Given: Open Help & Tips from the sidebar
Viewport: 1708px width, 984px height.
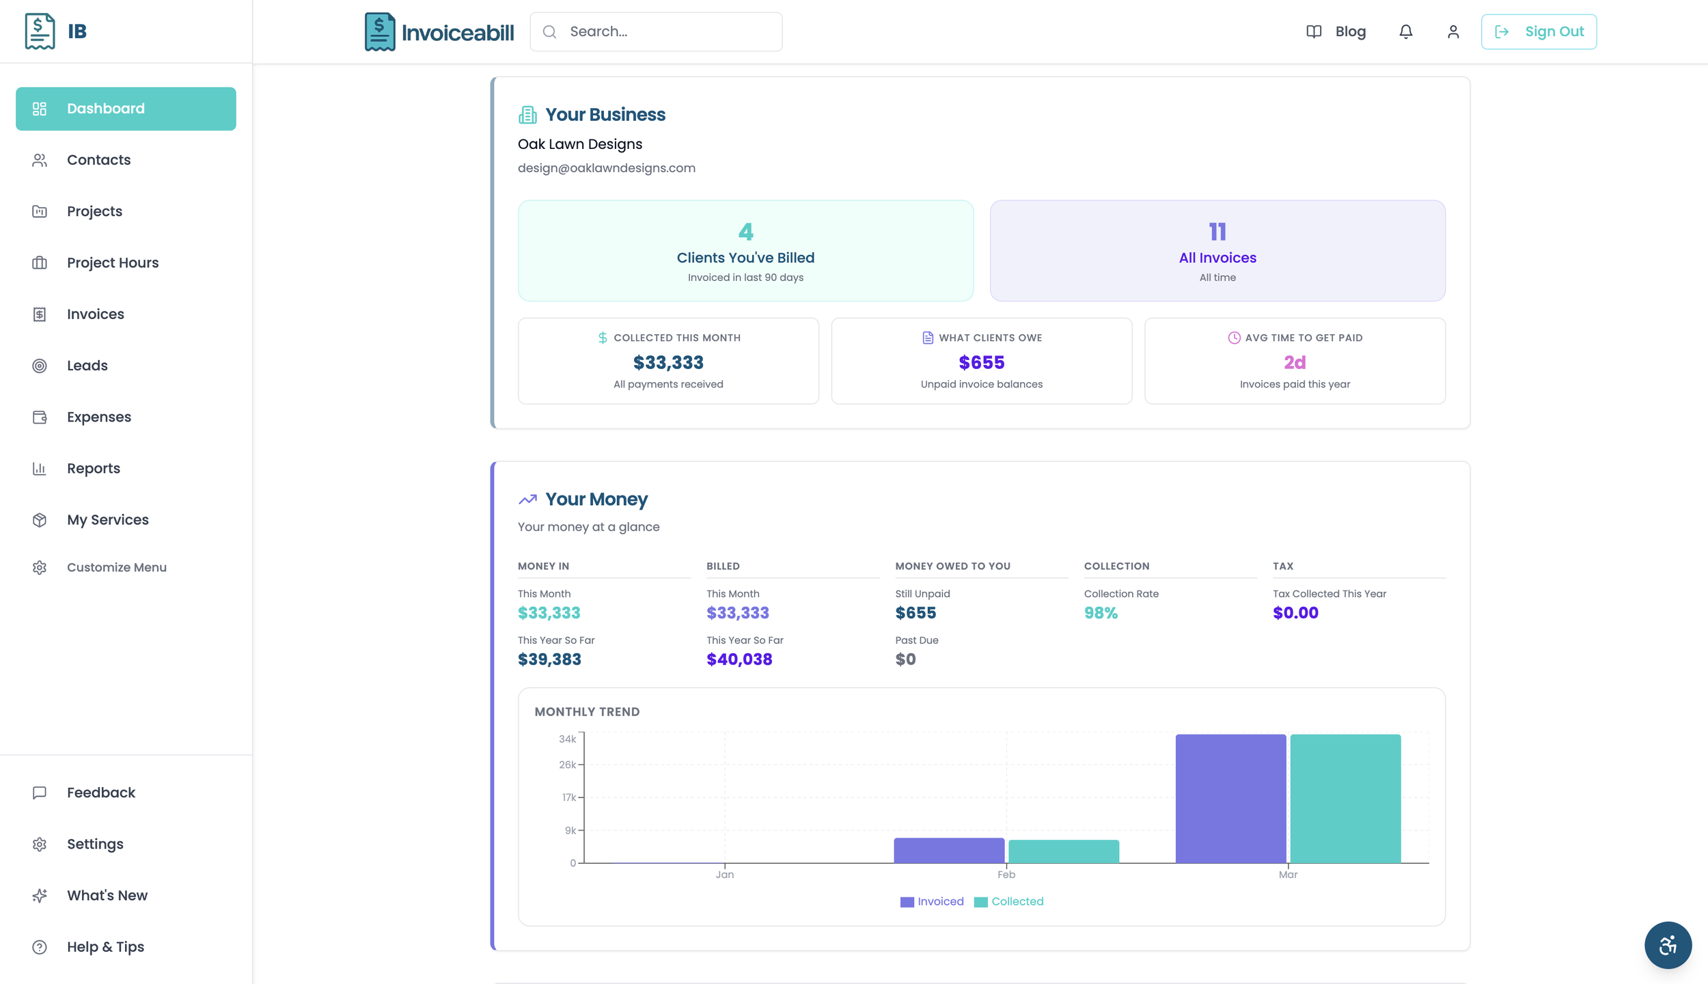Looking at the screenshot, I should (x=105, y=946).
